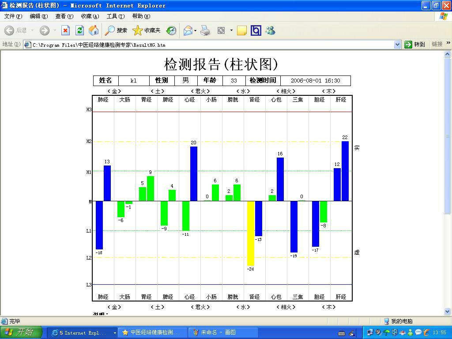Click the Start (开始) button
This screenshot has width=452, height=339.
tap(21, 332)
